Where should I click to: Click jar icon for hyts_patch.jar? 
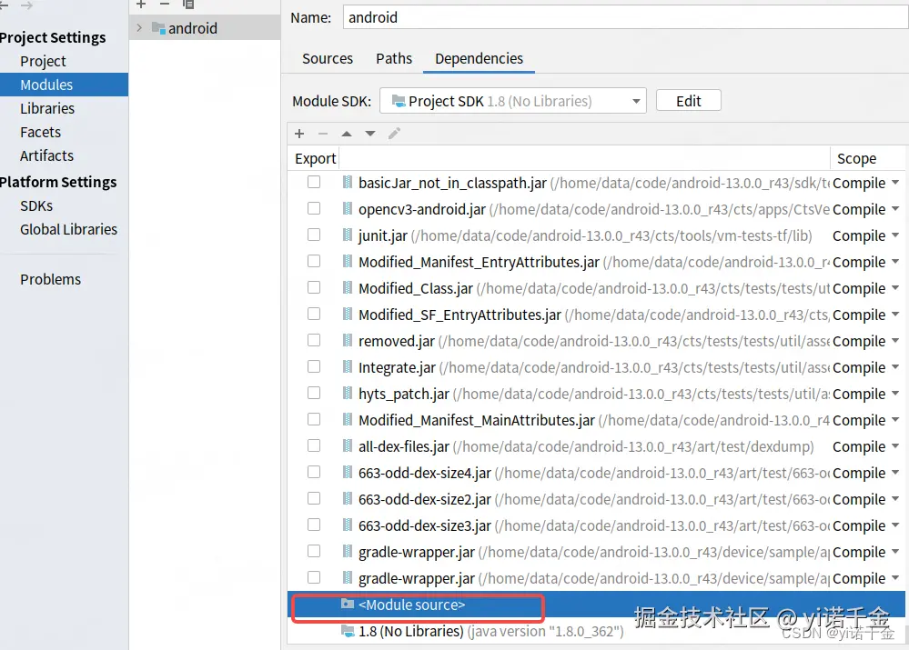[x=348, y=394]
